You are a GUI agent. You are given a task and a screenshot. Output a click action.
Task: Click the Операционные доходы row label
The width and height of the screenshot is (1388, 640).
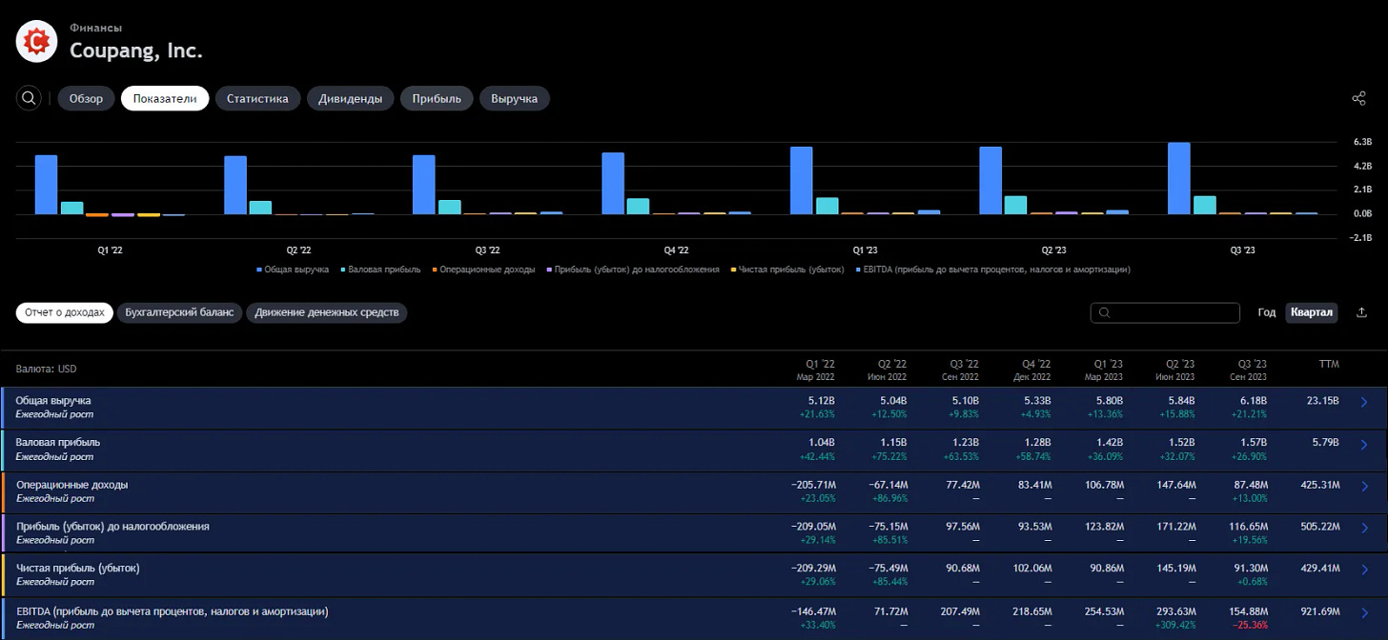tap(71, 485)
